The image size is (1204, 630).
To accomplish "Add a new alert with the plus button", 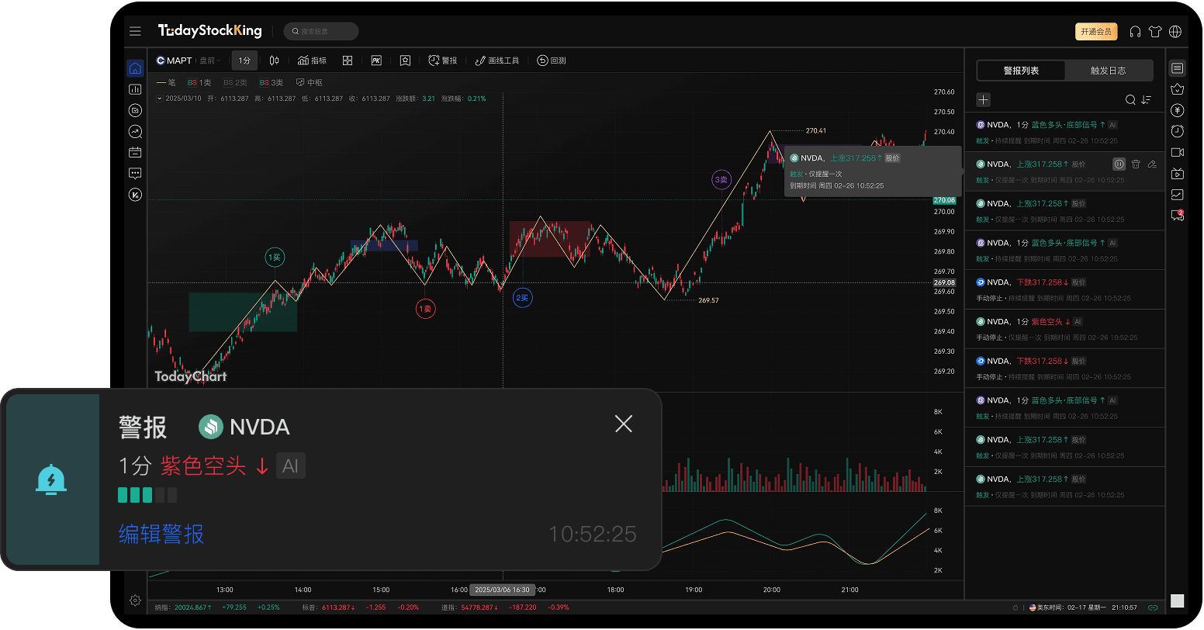I will coord(983,99).
